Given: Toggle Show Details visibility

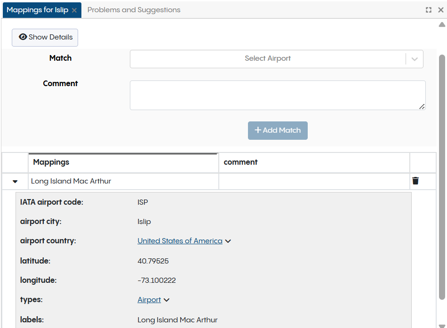Looking at the screenshot, I should (x=45, y=37).
